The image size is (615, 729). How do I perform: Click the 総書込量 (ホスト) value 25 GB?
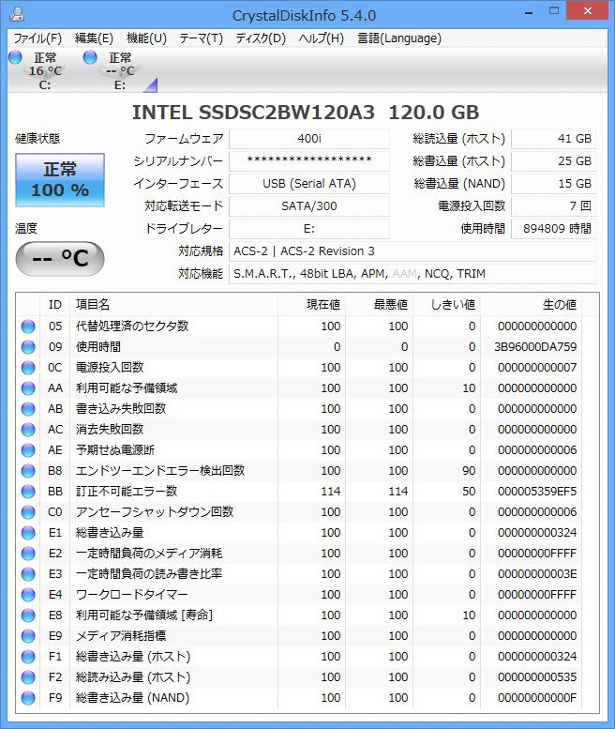click(x=553, y=160)
